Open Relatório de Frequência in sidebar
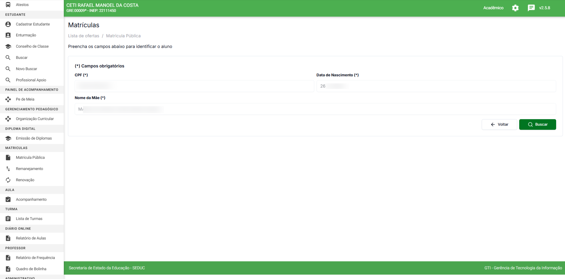The image size is (565, 279). (x=35, y=258)
